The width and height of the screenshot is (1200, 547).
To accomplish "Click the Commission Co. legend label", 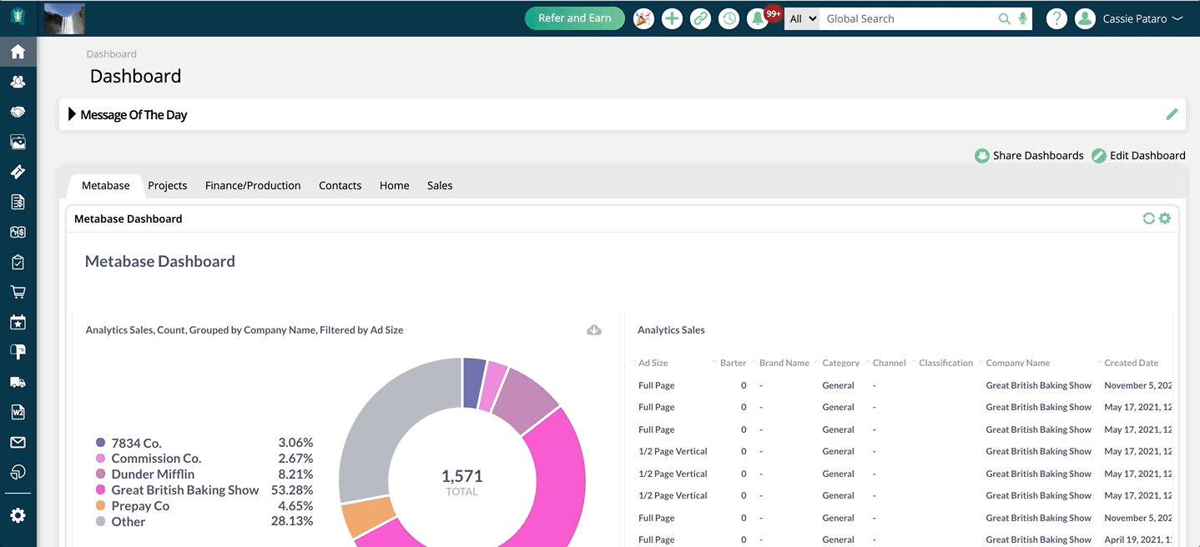I will click(x=156, y=459).
